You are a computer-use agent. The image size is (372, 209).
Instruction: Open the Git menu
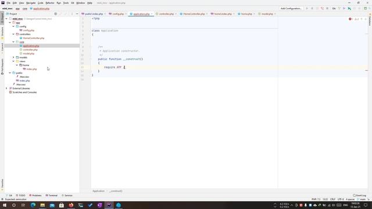pyautogui.click(x=72, y=3)
